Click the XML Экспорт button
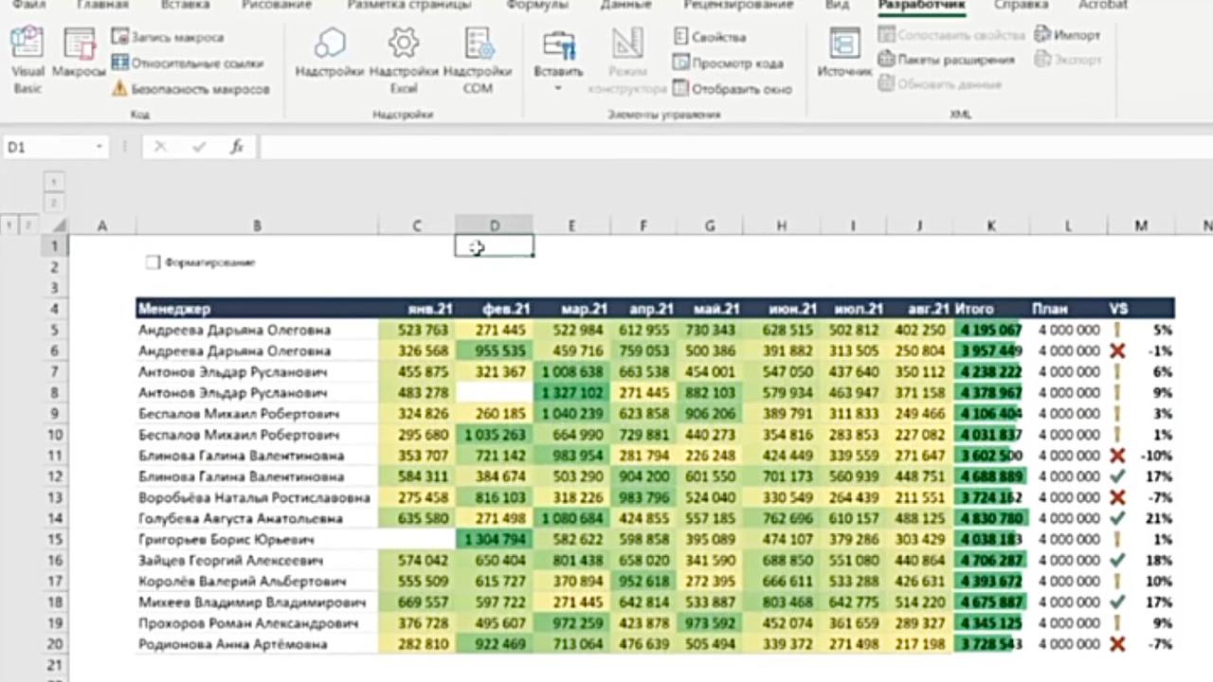Viewport: 1213px width, 682px height. 1068,60
